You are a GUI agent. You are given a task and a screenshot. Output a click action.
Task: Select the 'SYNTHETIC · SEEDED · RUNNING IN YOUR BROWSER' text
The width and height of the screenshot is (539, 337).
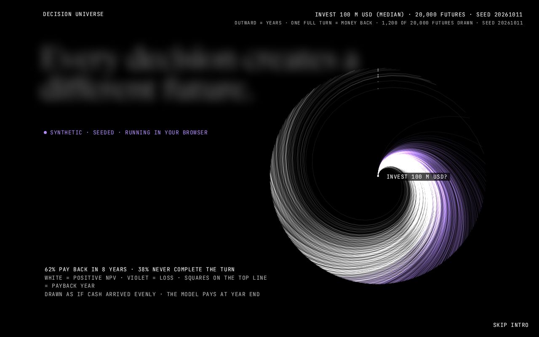point(129,133)
